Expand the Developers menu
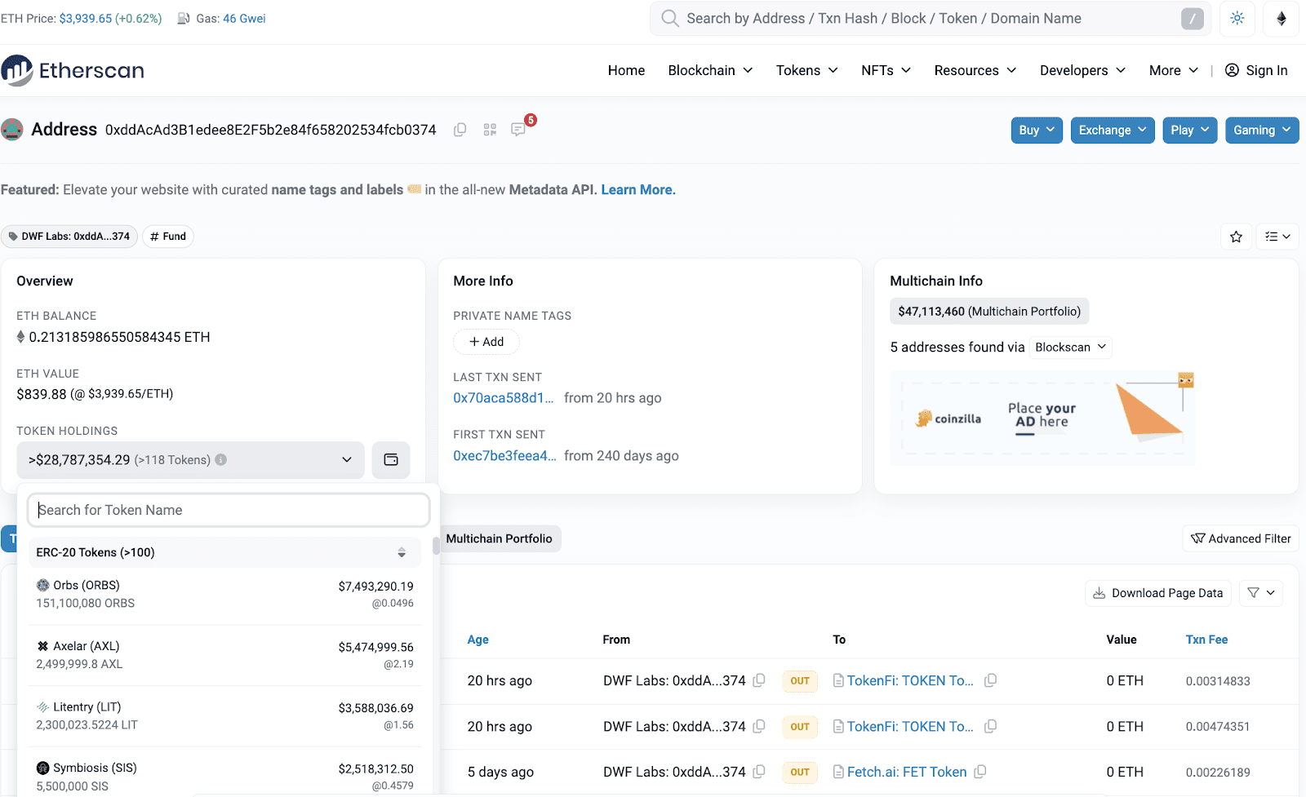The height and width of the screenshot is (797, 1306). coord(1082,70)
